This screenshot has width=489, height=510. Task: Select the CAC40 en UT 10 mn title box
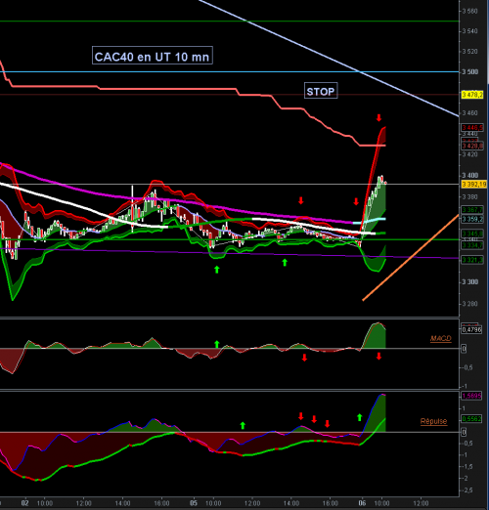(x=153, y=56)
